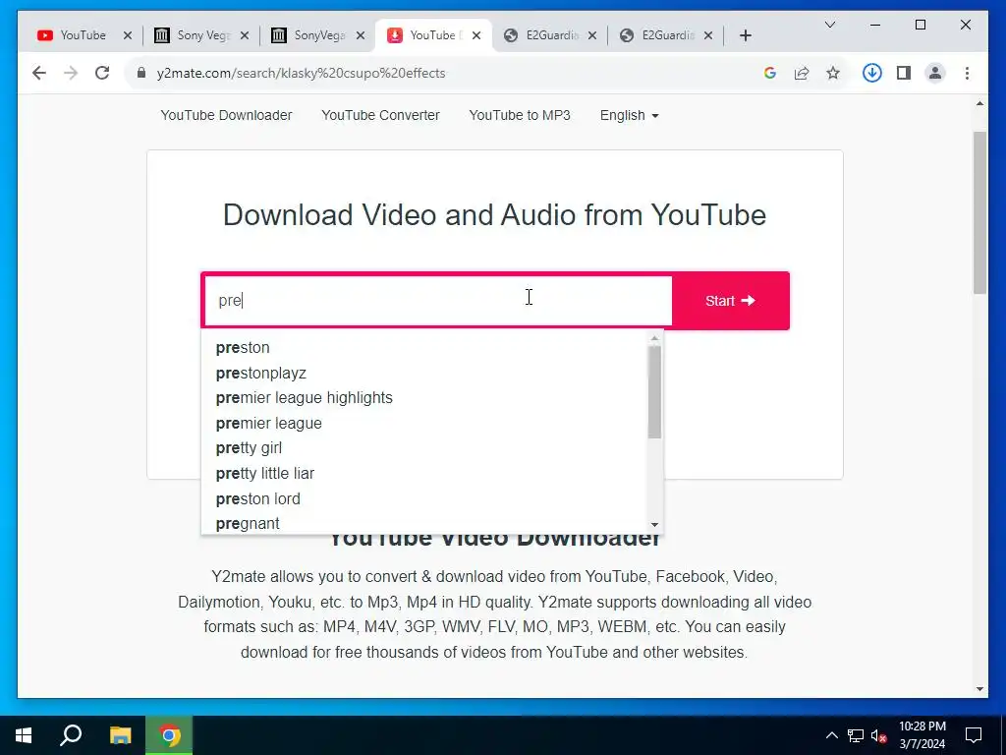This screenshot has height=755, width=1006.
Task: Close the YouTube tab
Action: coord(127,35)
